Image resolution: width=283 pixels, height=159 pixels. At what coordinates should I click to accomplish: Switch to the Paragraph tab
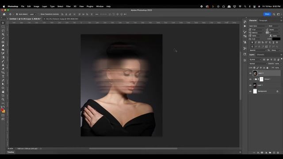(x=263, y=21)
